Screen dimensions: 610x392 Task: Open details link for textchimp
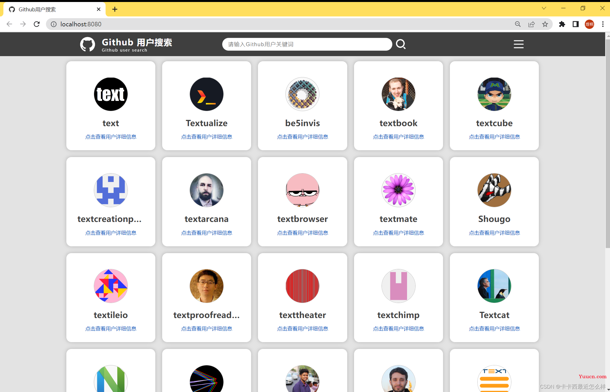398,329
